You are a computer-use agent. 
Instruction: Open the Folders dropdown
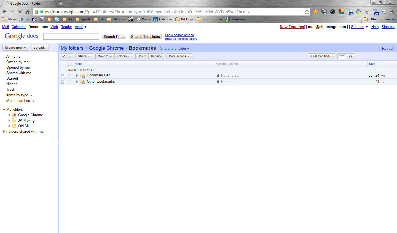coord(124,56)
